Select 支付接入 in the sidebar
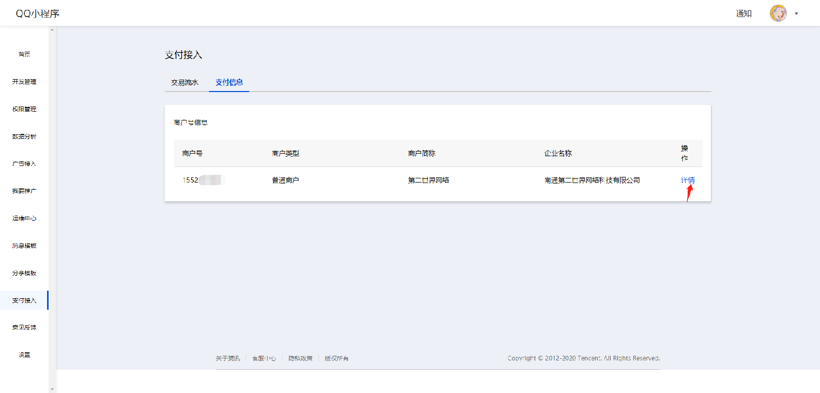Viewport: 820px width, 393px height. coord(24,300)
